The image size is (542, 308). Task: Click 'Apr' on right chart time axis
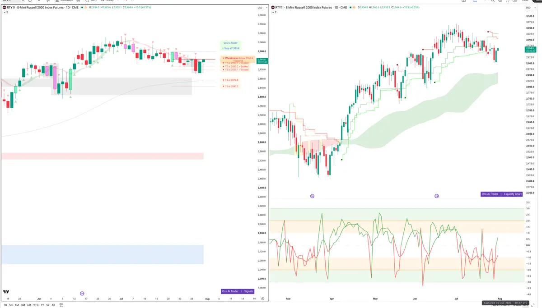[332, 299]
